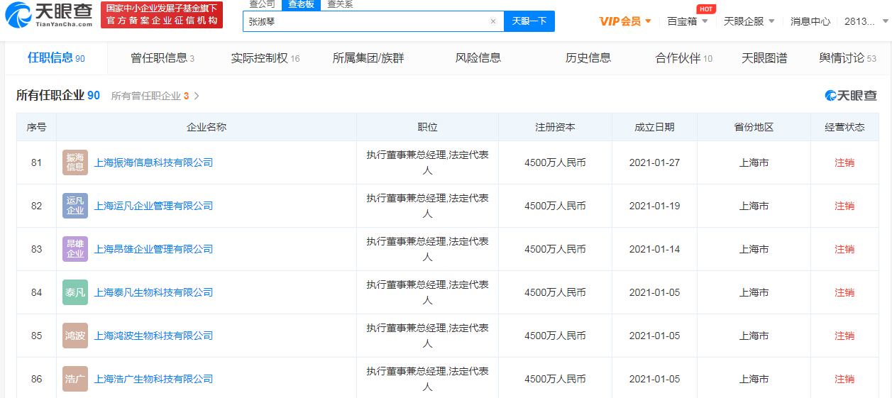Viewport: 892px width, 398px height.
Task: Click the 职位 column header
Action: pos(428,127)
